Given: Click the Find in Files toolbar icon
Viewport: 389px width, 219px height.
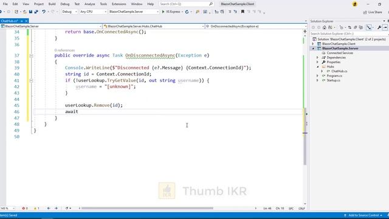Looking at the screenshot, I should point(198,12).
